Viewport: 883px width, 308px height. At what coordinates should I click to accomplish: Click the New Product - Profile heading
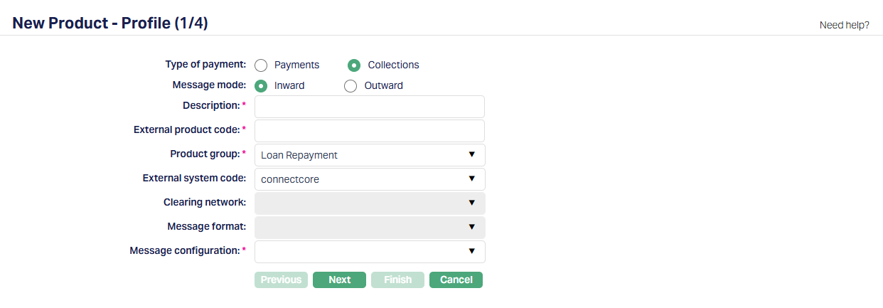point(110,23)
